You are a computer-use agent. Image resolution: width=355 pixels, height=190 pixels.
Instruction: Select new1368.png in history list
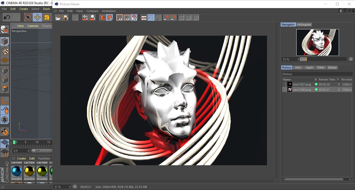point(302,90)
